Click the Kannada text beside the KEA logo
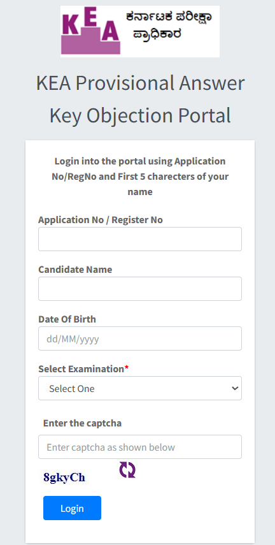 point(169,25)
